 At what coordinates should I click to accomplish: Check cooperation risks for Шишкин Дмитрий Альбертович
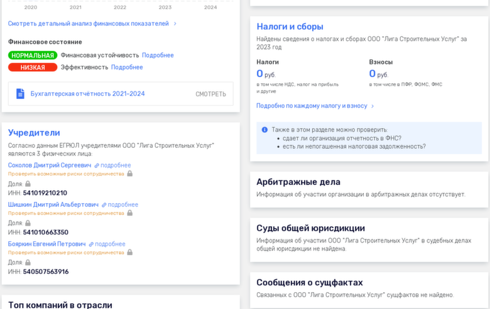pos(66,213)
